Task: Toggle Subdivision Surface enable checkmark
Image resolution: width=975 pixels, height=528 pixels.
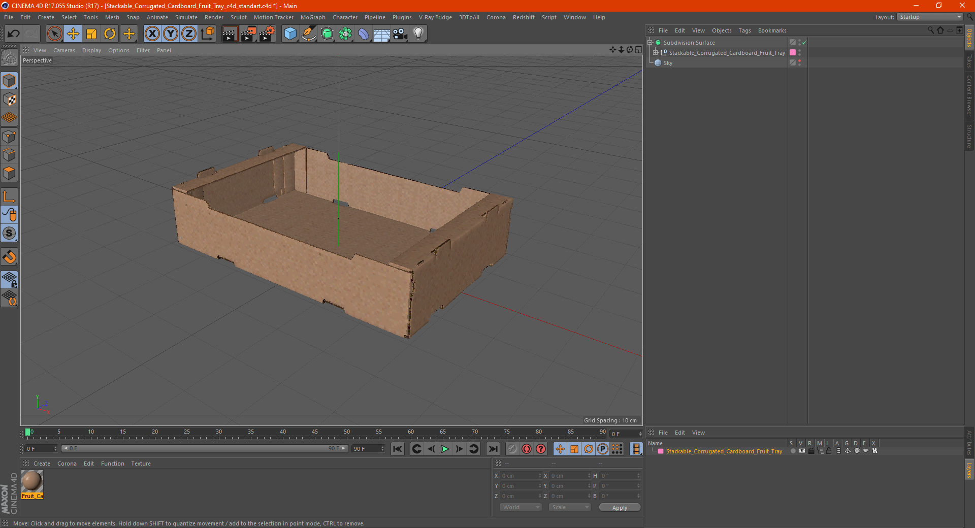Action: tap(804, 43)
